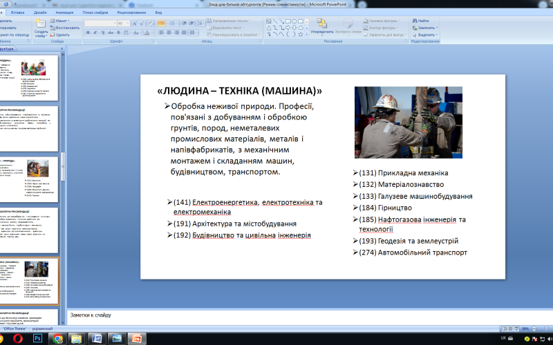Open Chrome from the taskbar
The width and height of the screenshot is (553, 345).
point(57,339)
